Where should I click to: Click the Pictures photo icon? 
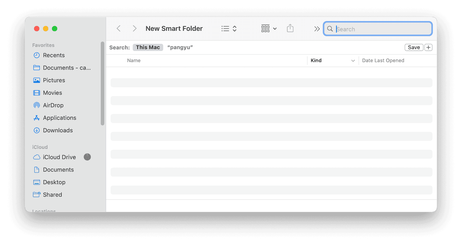pos(37,80)
